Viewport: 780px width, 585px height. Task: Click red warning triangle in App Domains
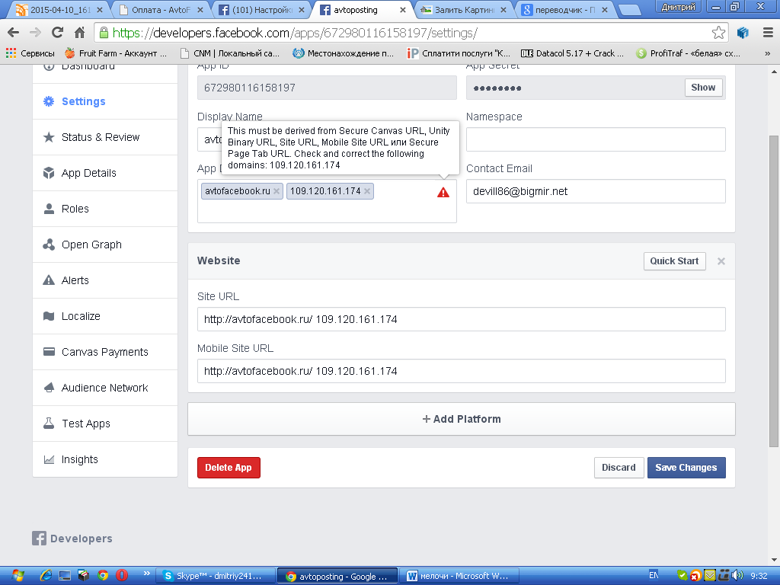pos(443,192)
